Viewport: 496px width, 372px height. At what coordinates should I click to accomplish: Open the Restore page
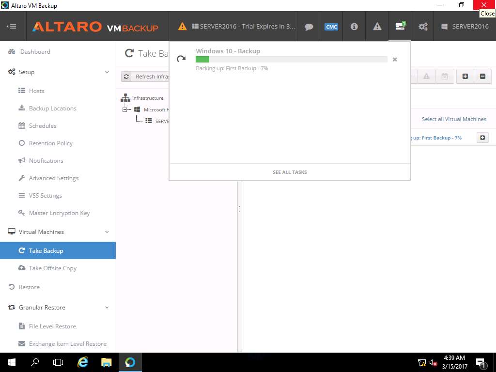pos(29,287)
